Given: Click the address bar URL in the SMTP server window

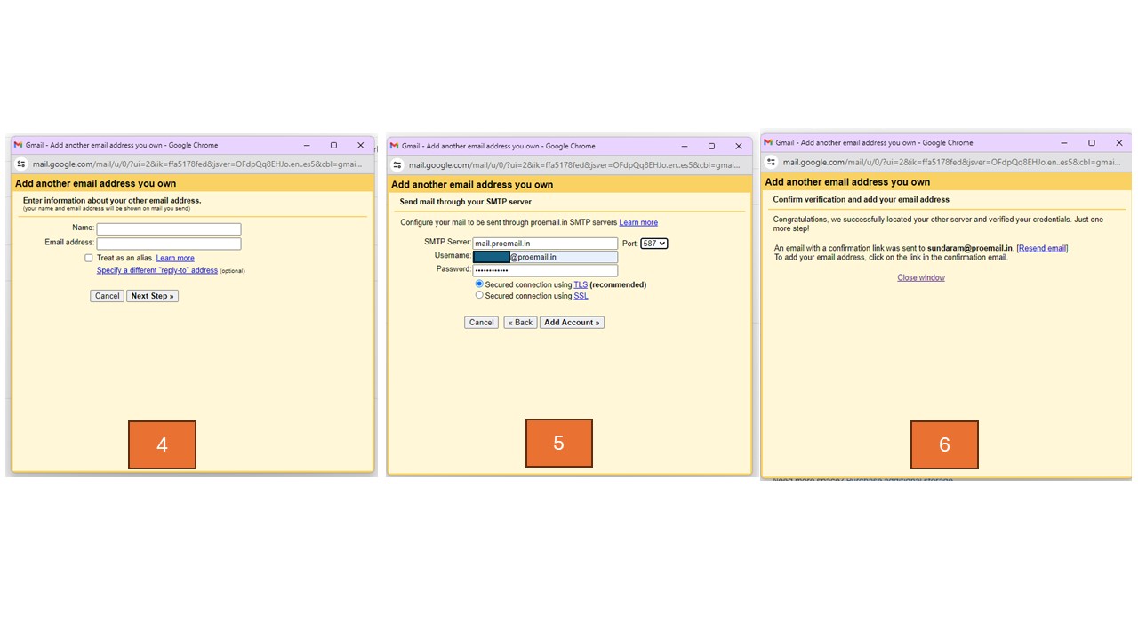Looking at the screenshot, I should pyautogui.click(x=574, y=165).
